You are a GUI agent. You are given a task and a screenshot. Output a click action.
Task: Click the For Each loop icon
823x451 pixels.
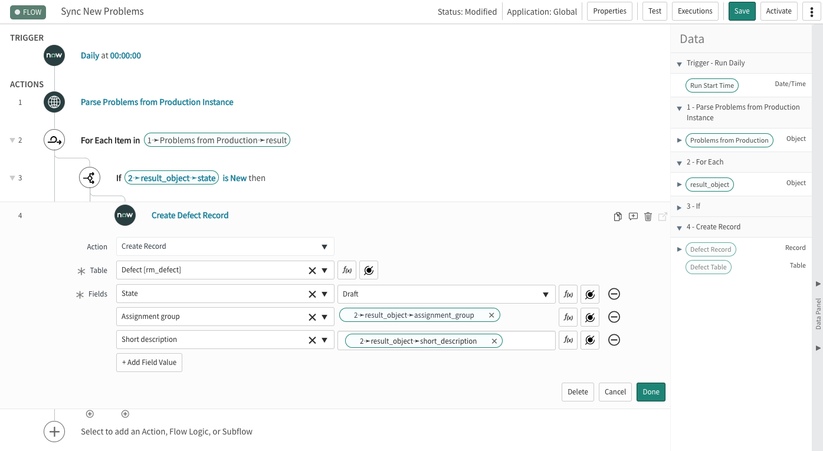coord(54,140)
